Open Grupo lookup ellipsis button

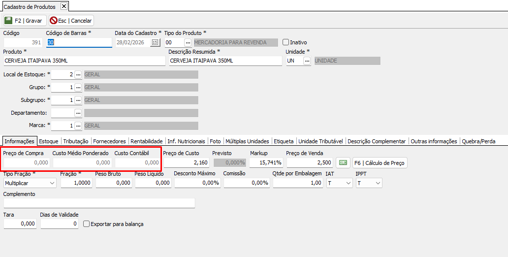tap(78, 88)
